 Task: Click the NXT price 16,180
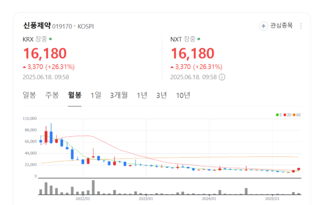click(x=192, y=54)
